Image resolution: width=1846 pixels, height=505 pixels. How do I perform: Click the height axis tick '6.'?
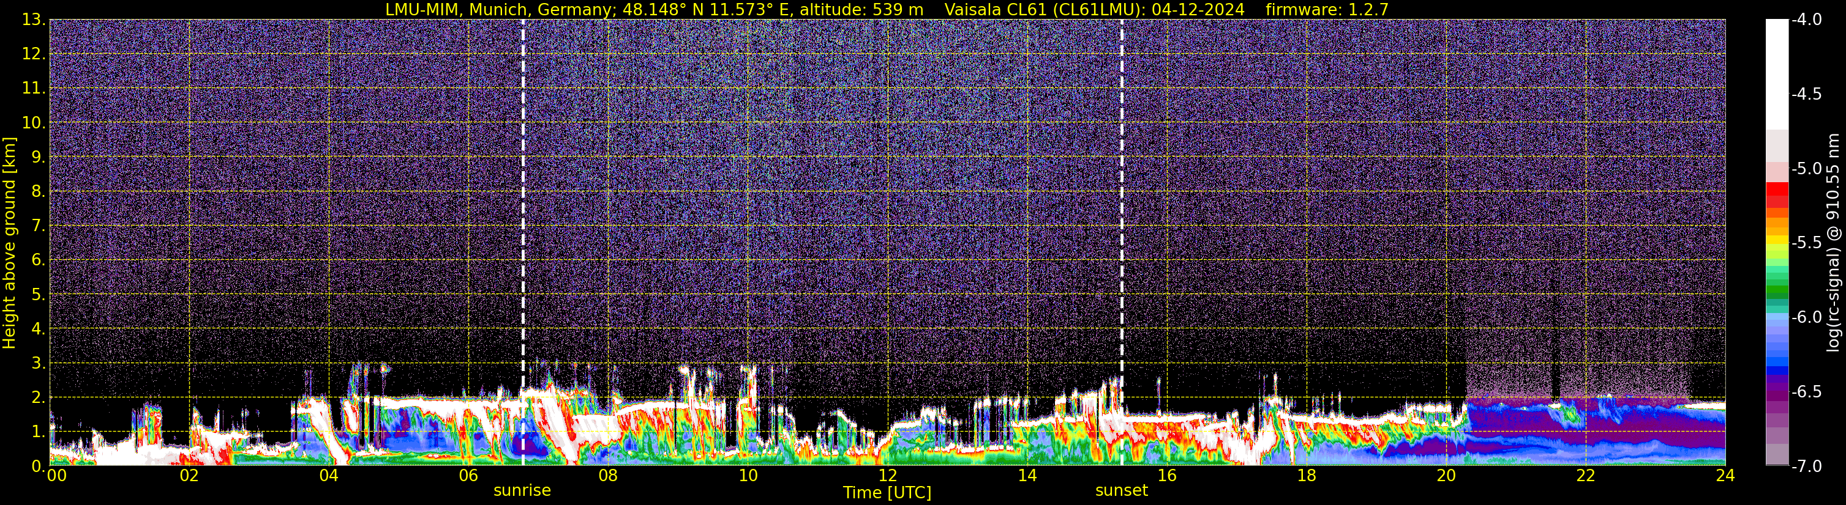[38, 260]
